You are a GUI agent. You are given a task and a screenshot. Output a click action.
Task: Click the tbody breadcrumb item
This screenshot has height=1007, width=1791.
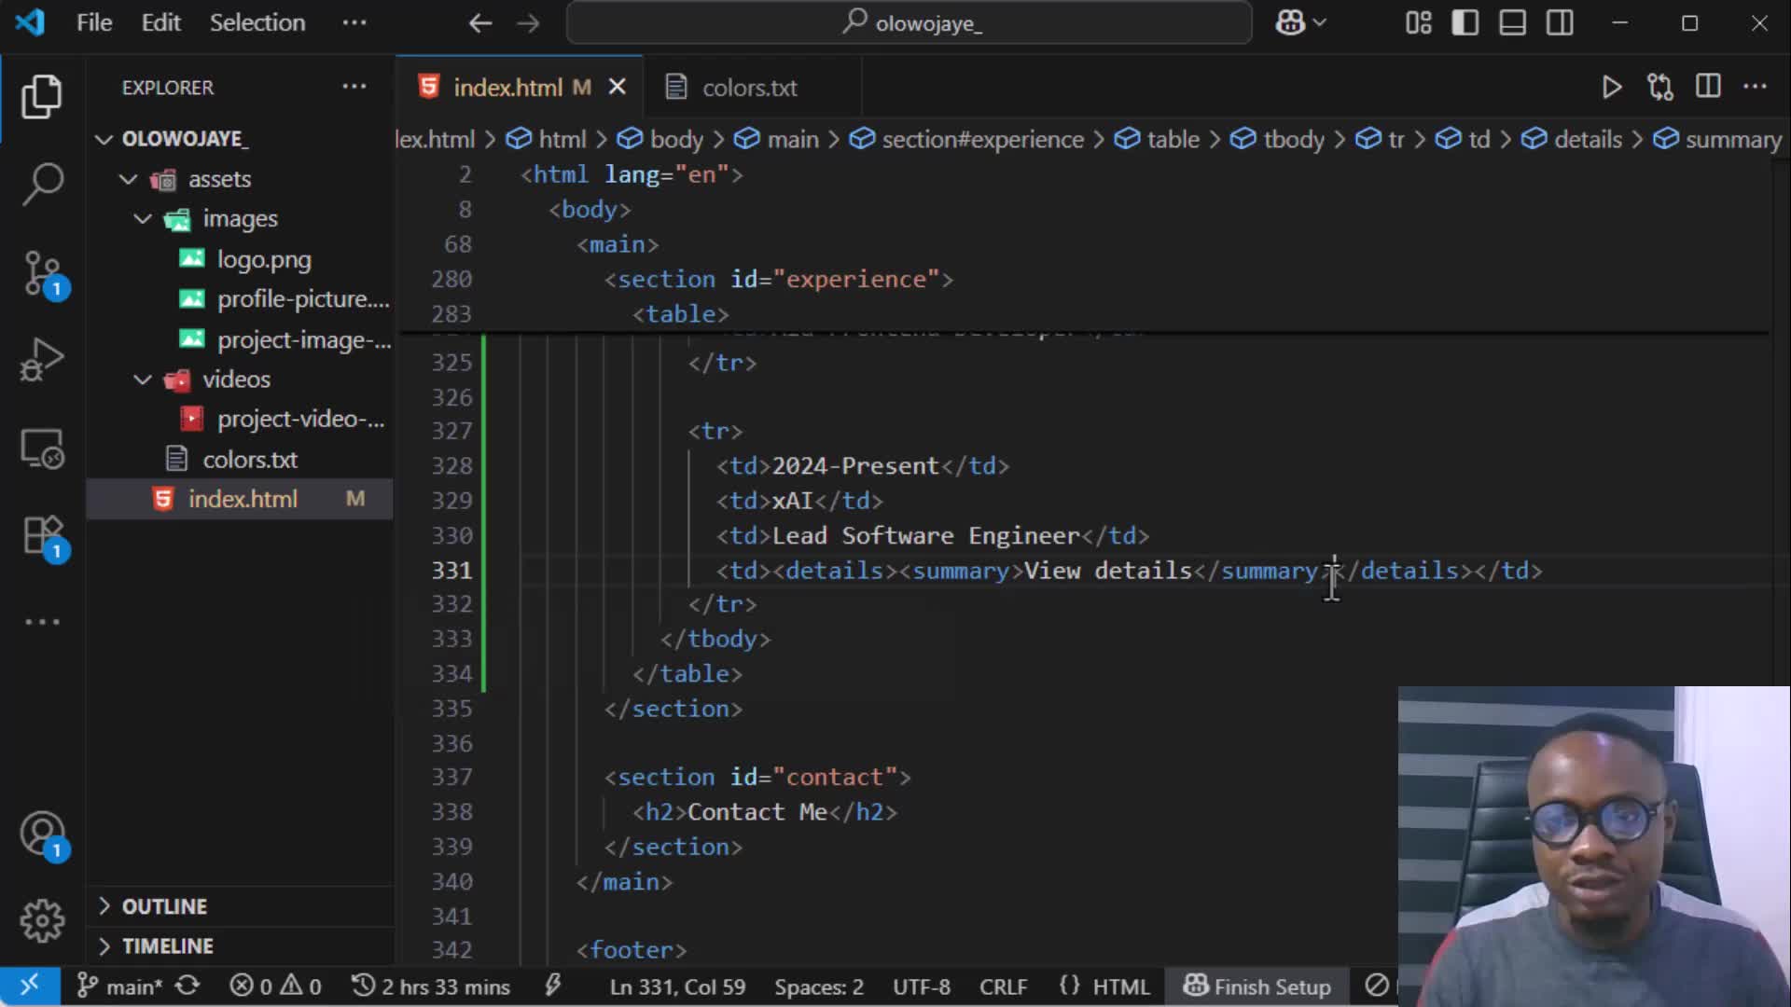[1293, 139]
